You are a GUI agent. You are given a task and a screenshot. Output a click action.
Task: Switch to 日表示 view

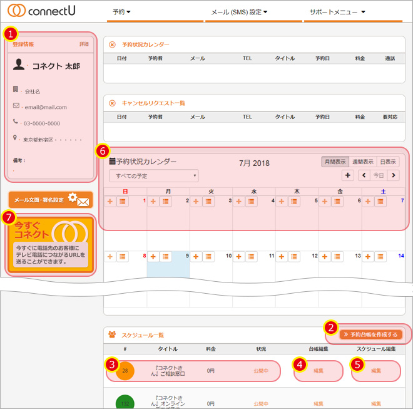tap(388, 162)
